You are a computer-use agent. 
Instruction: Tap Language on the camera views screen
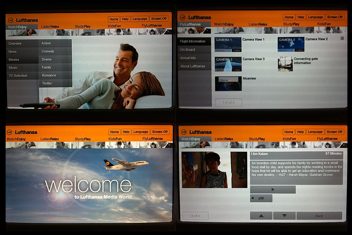pyautogui.click(x=315, y=17)
